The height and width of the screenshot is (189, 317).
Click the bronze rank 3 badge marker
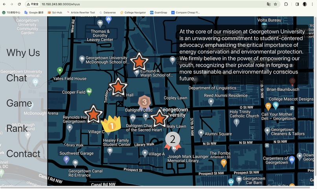[x=144, y=103]
